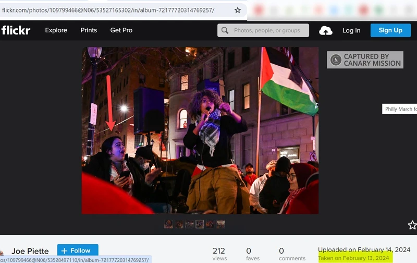Image resolution: width=417 pixels, height=263 pixels.
Task: Go to Get Pro
Action: (x=121, y=30)
